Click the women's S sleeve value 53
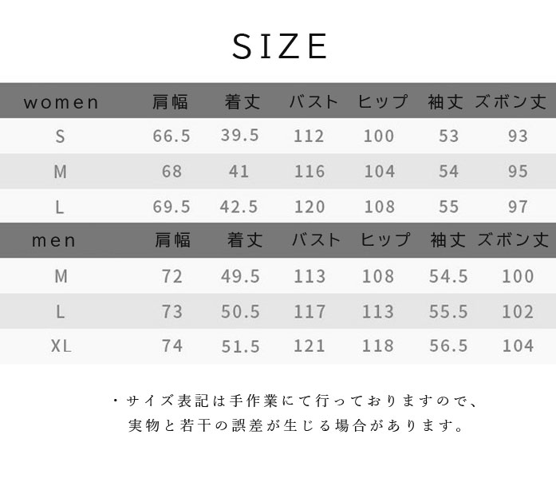The width and height of the screenshot is (556, 478). tap(449, 136)
